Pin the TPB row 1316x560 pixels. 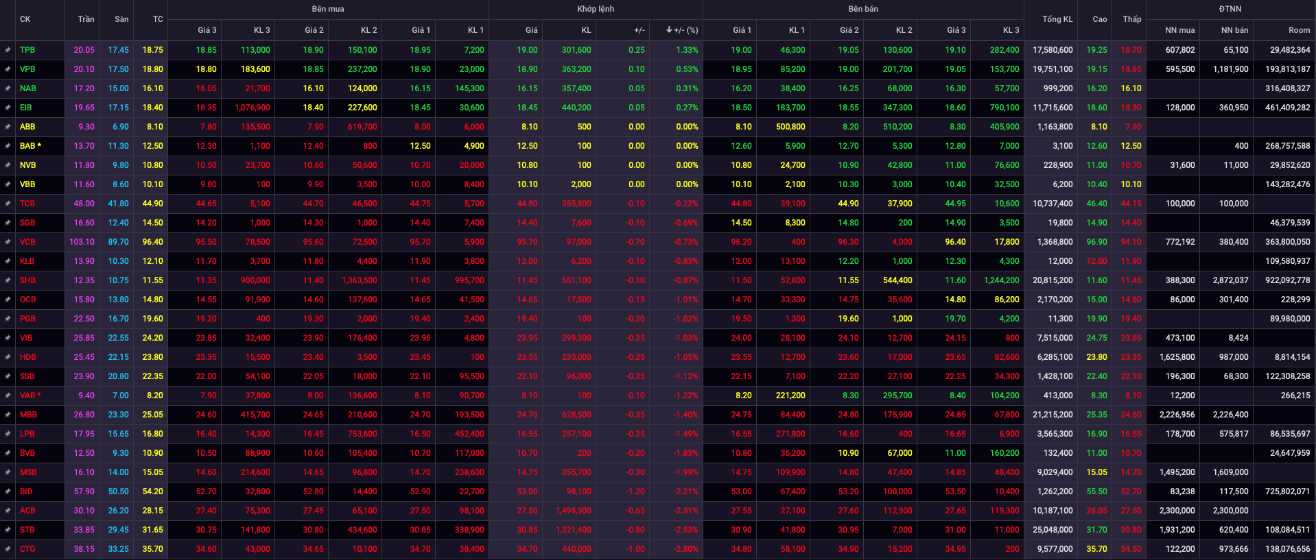click(8, 50)
